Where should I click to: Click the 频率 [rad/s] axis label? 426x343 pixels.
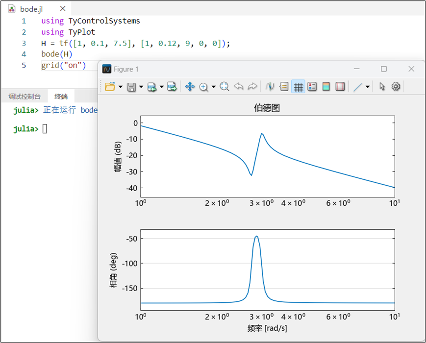(267, 328)
